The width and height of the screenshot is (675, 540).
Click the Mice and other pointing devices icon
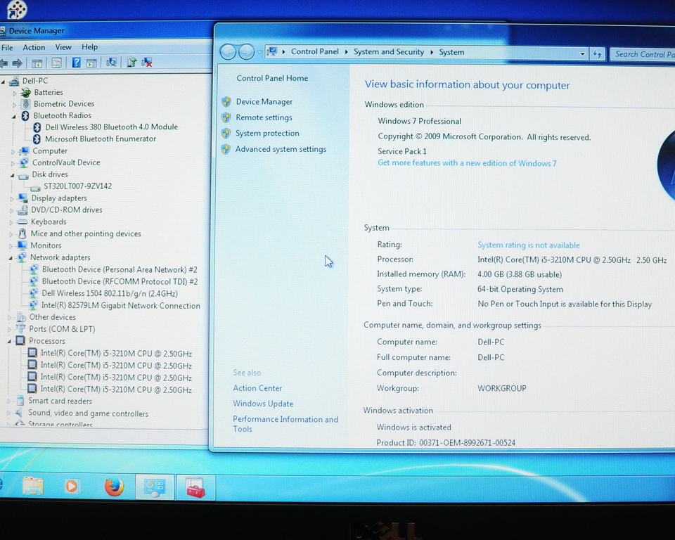point(22,234)
